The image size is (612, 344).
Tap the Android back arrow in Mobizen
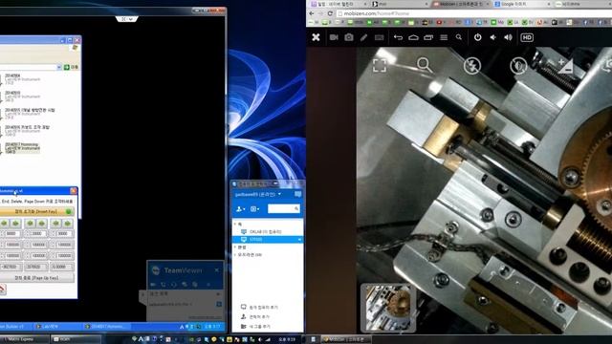click(398, 37)
